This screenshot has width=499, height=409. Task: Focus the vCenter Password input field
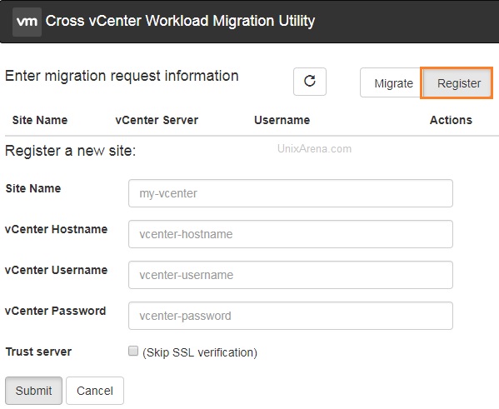pyautogui.click(x=291, y=316)
